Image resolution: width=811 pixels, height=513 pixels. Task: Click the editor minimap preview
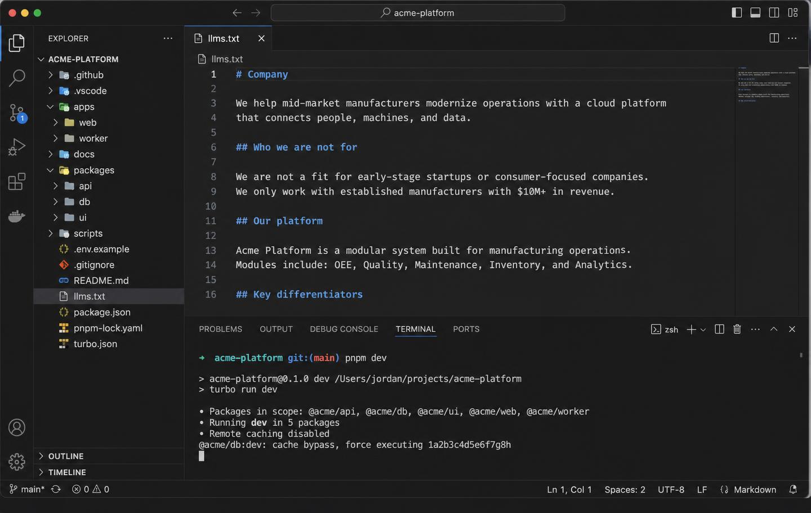[x=766, y=84]
